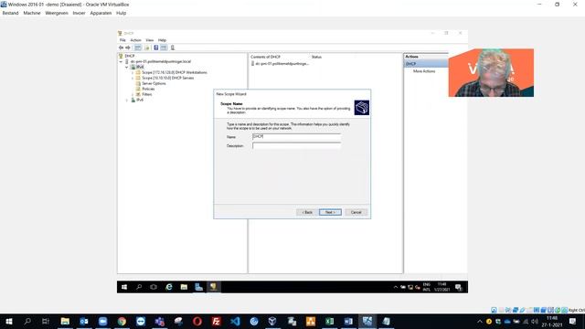Open the Weergeven menu in VirtualBox

(57, 13)
